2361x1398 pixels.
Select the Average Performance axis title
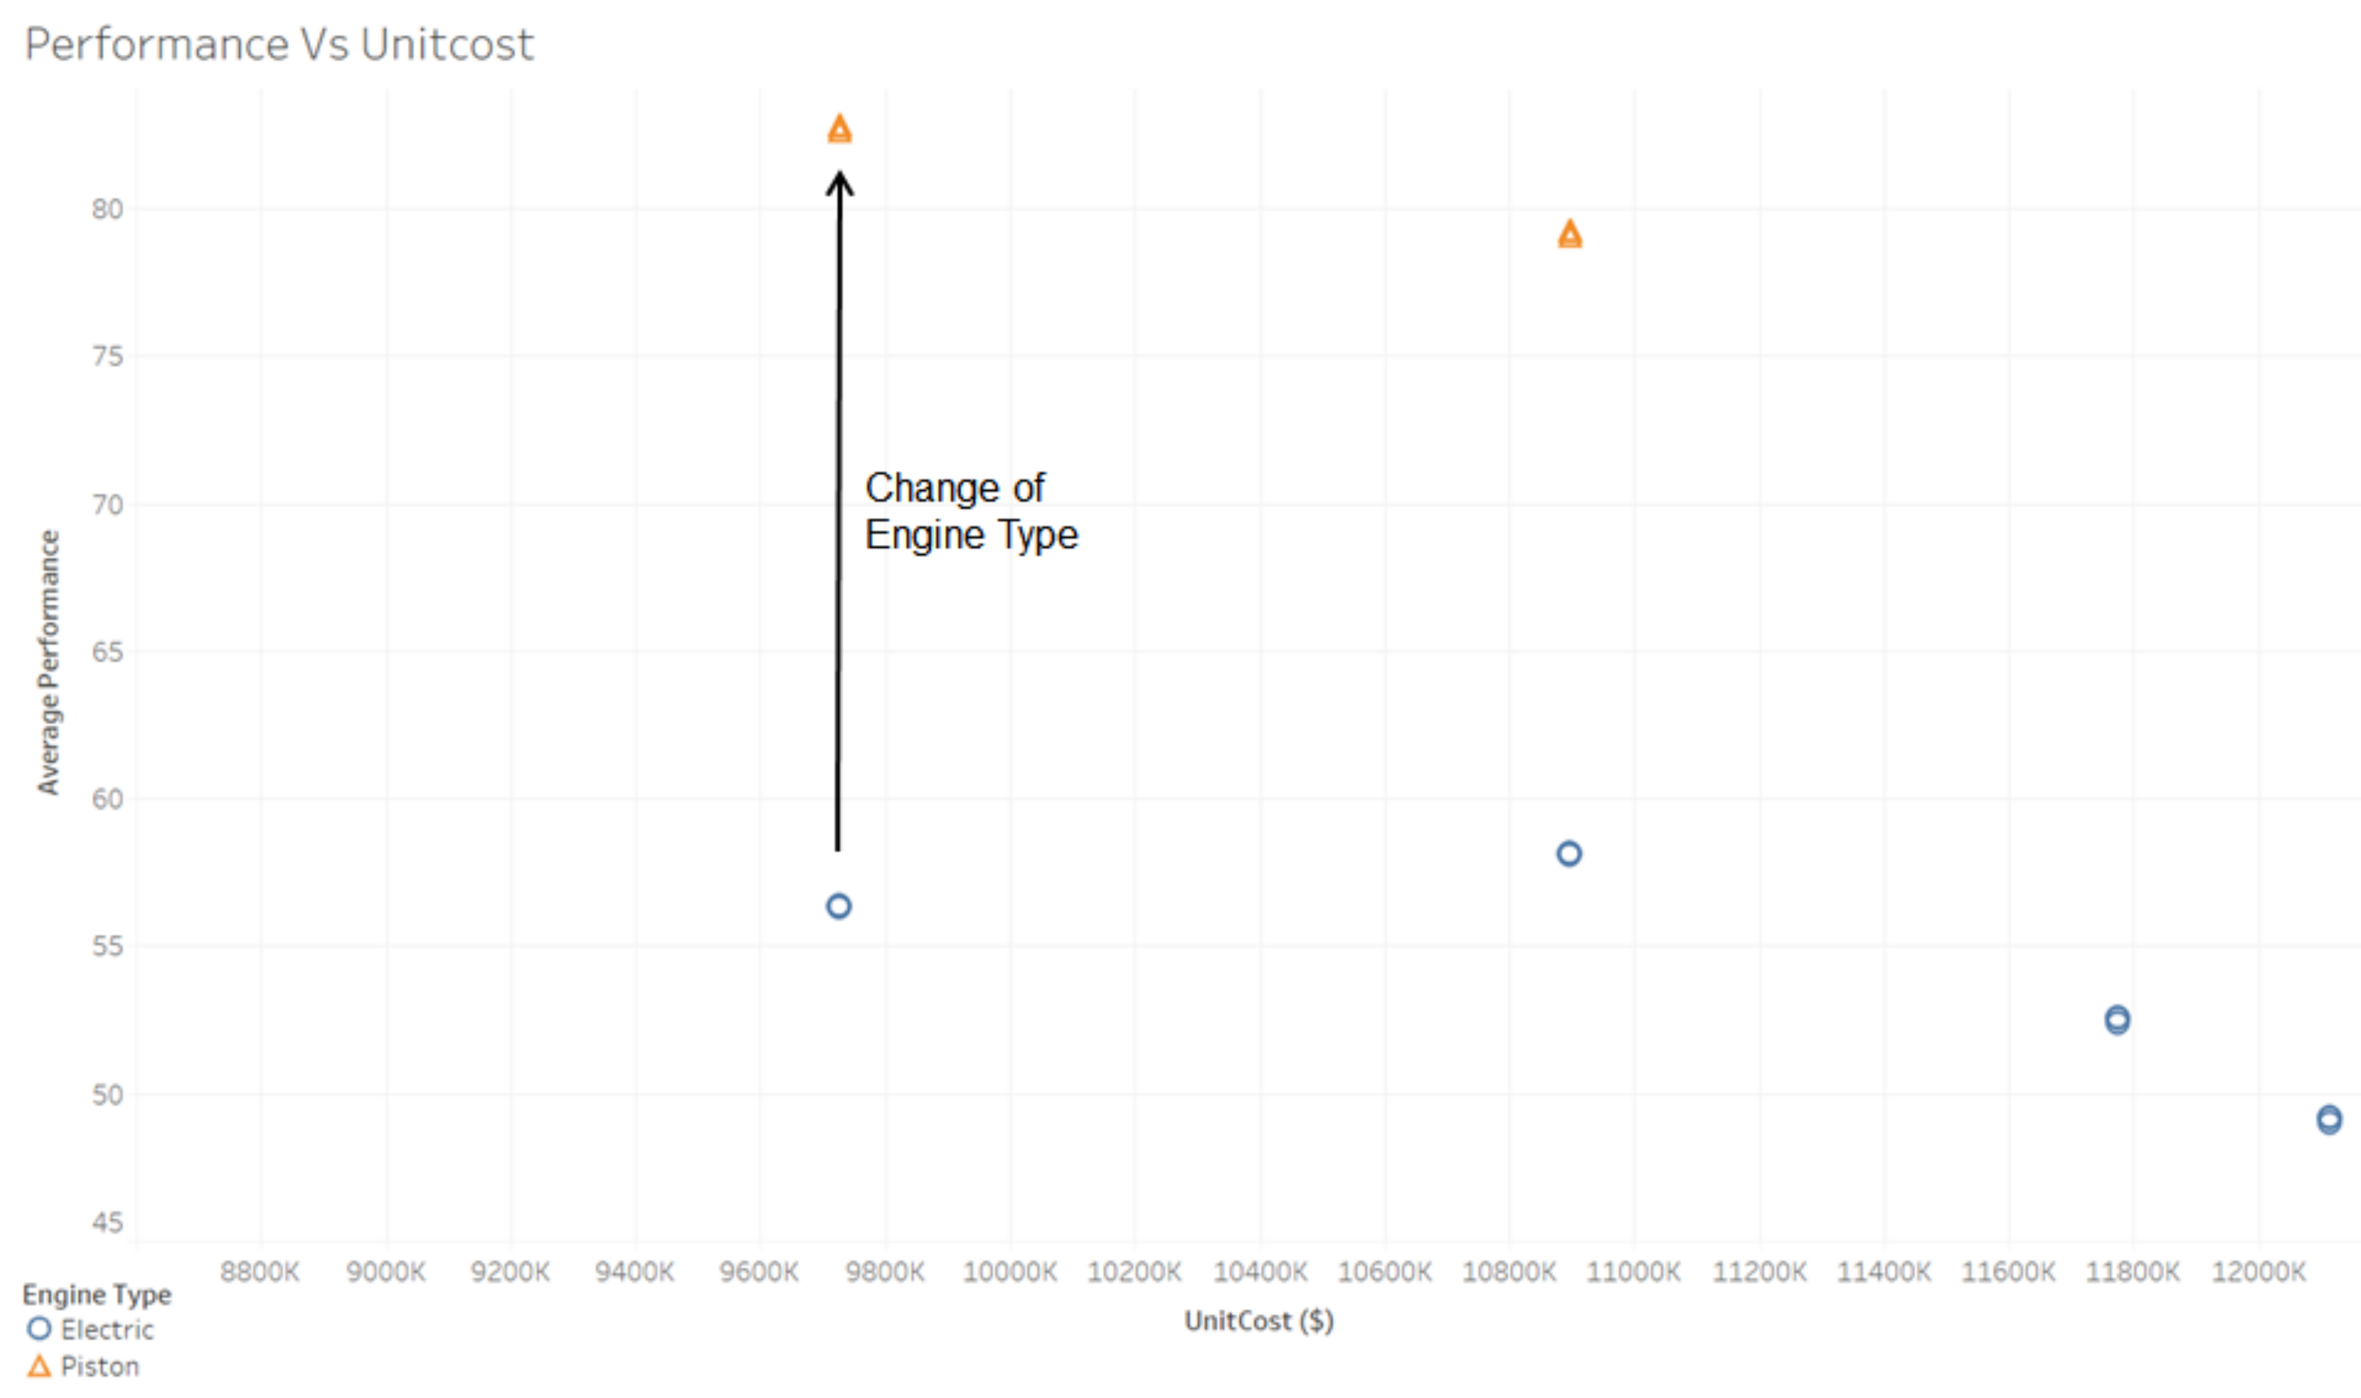click(x=48, y=662)
